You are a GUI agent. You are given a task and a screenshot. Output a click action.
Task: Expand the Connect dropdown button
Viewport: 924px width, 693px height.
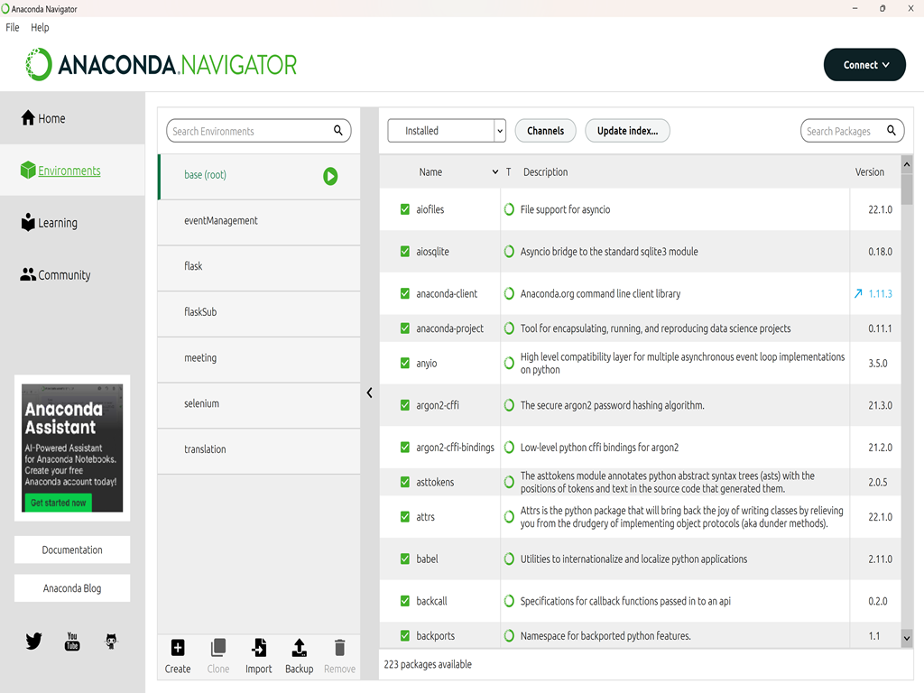click(x=864, y=65)
